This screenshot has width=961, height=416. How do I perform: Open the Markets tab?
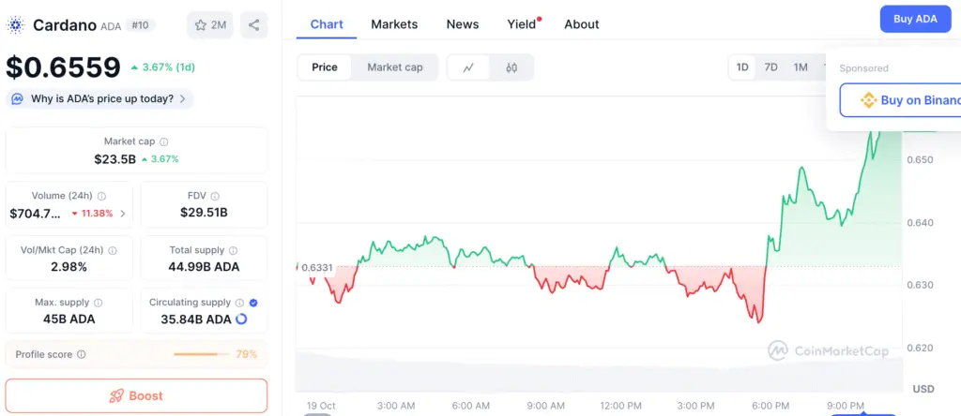click(394, 24)
